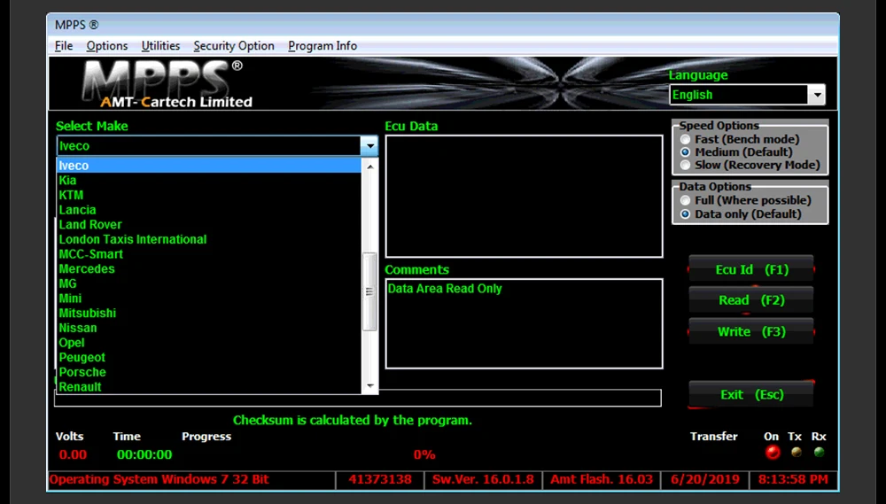Click the make list scrollbar thumb
The image size is (886, 504).
point(369,291)
